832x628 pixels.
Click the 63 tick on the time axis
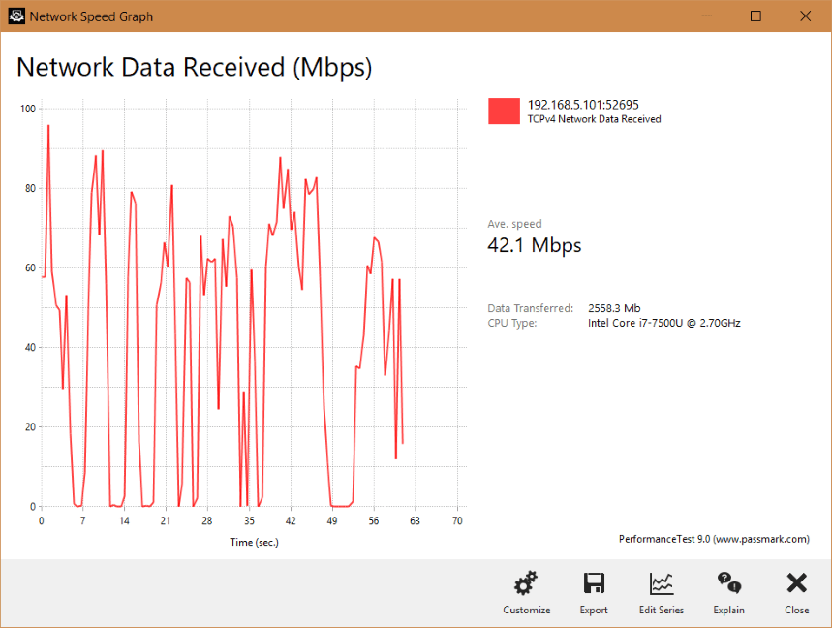[x=415, y=520]
